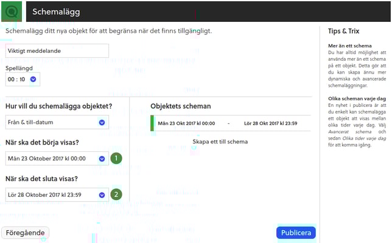The height and width of the screenshot is (243, 392).
Task: Click the green number 1 badge
Action: (116, 159)
